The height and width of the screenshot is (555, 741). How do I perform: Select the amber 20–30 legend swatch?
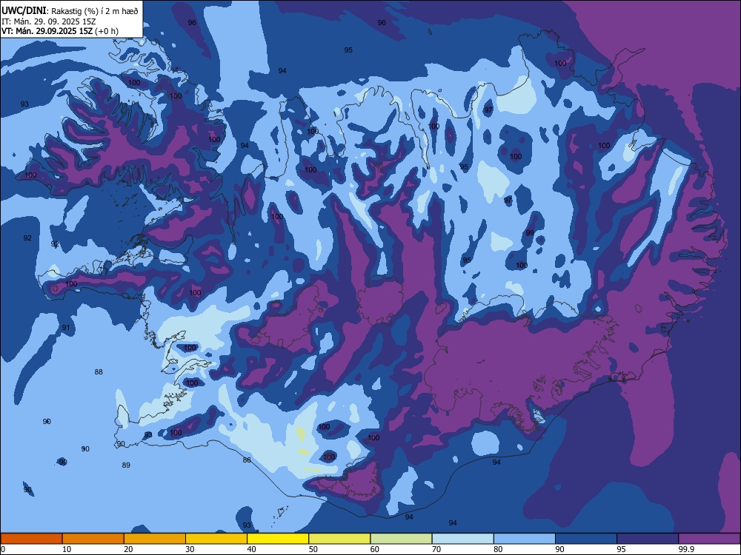tap(155, 539)
